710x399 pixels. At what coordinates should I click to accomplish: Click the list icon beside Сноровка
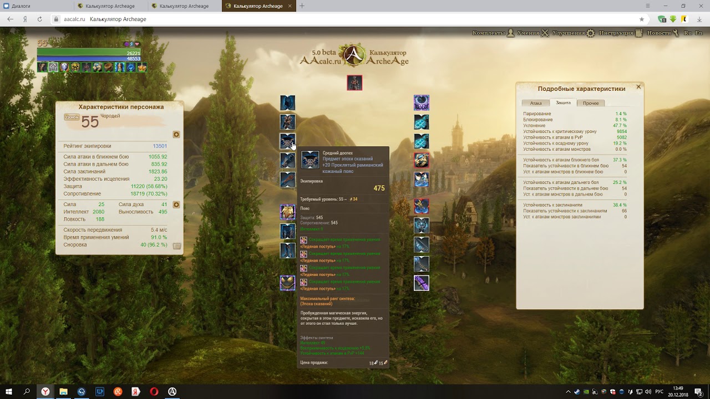tap(177, 246)
